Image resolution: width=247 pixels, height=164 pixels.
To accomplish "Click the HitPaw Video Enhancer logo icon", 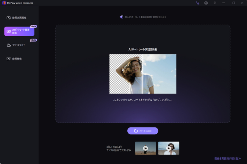I will pyautogui.click(x=4, y=3).
